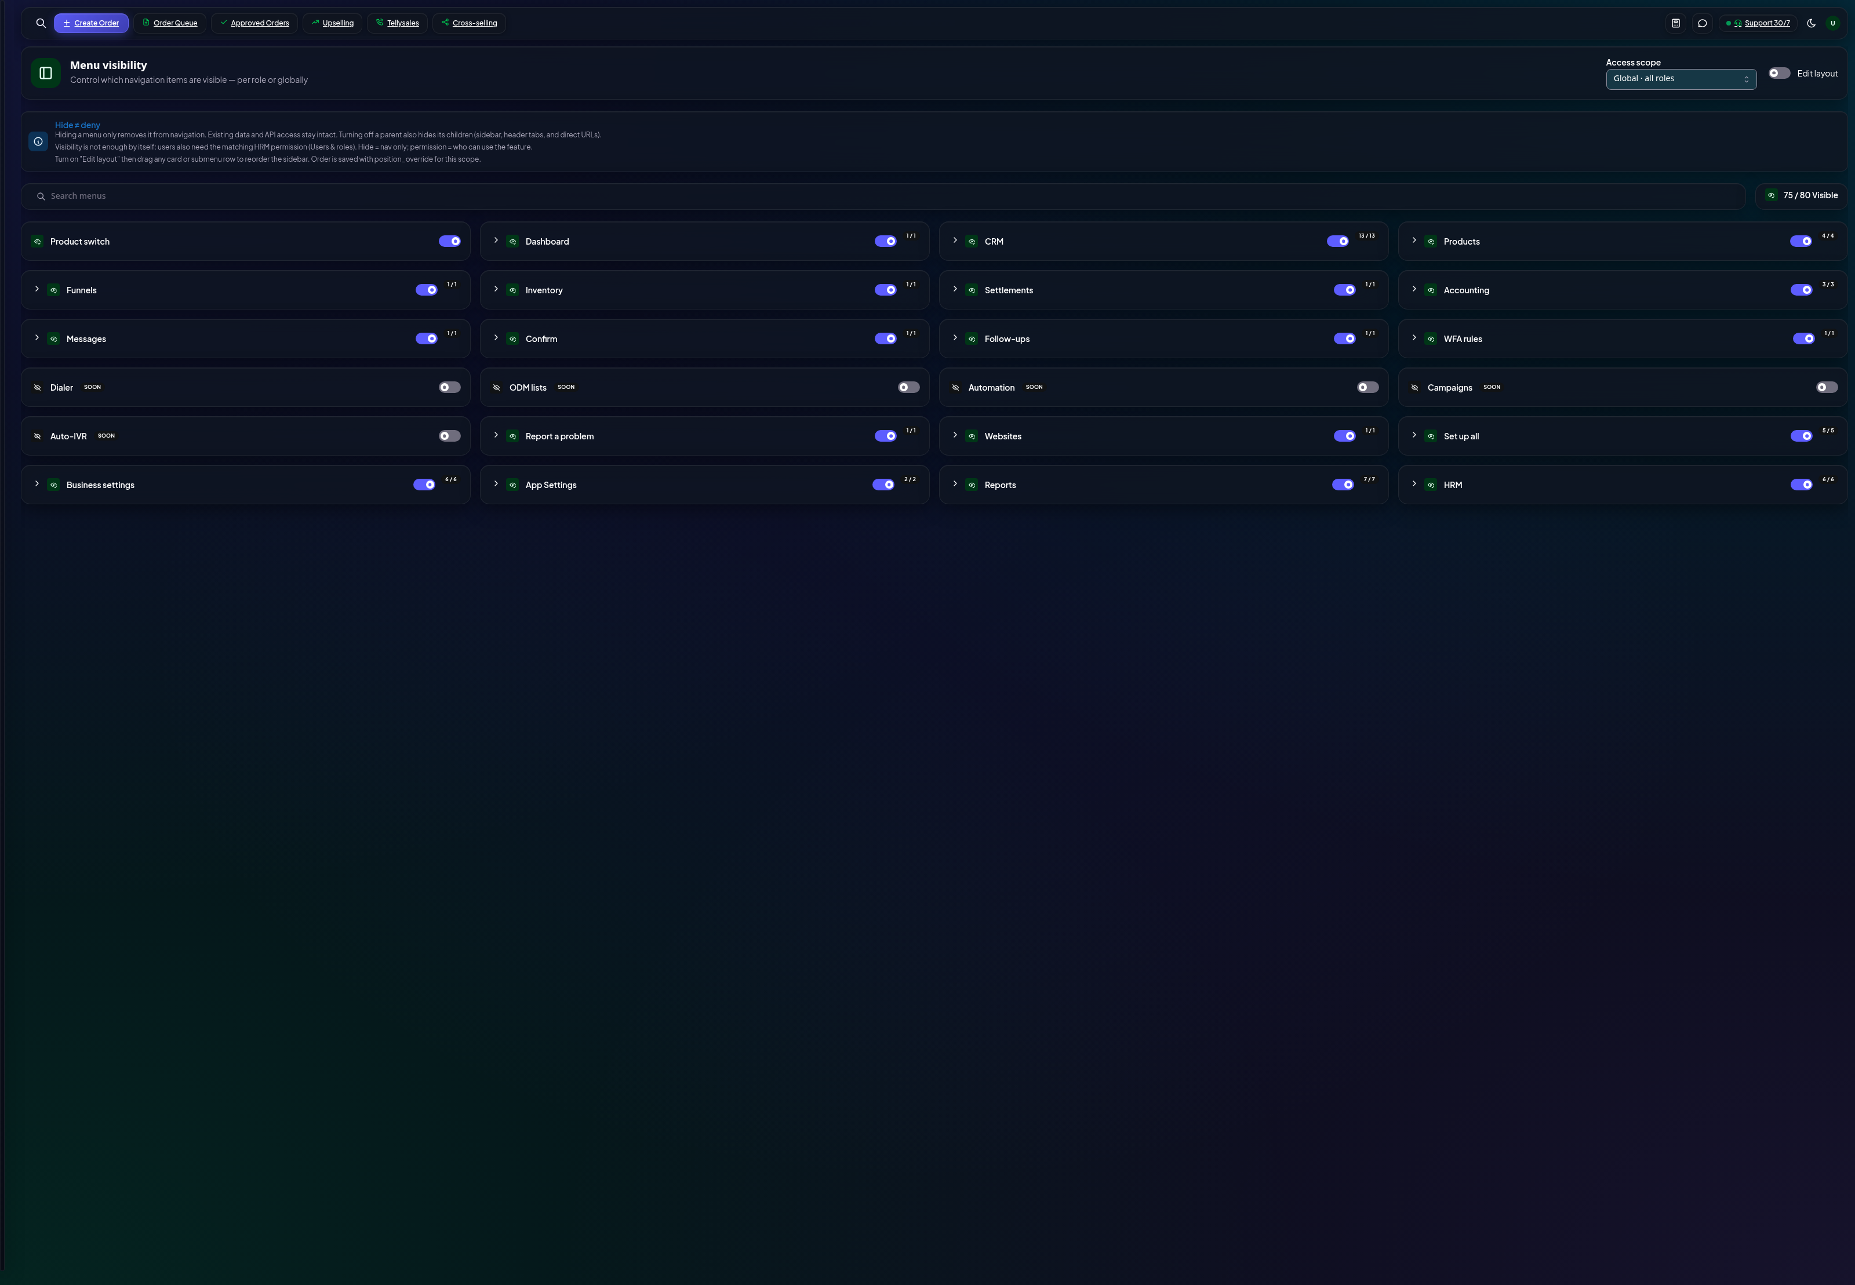Viewport: 1855px width, 1285px height.
Task: Click the info icon beside Hide ≠ deny
Action: (38, 141)
